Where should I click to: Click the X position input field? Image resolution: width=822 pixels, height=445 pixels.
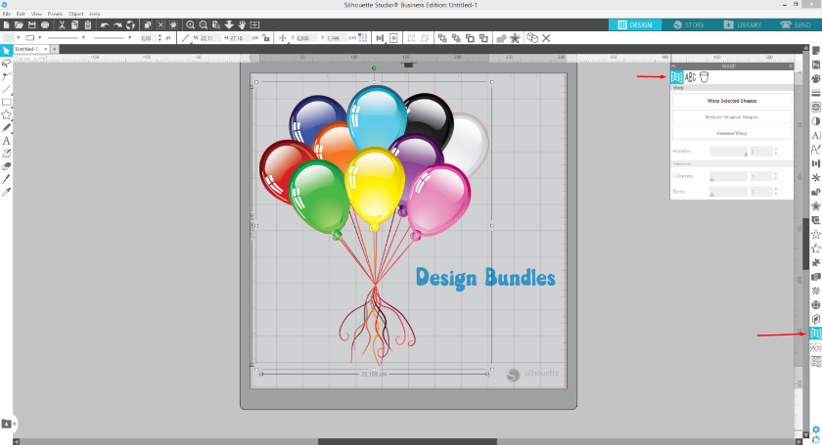pos(304,38)
